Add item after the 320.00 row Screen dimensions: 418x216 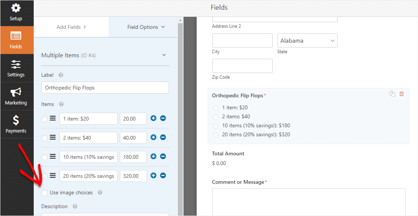pyautogui.click(x=153, y=176)
